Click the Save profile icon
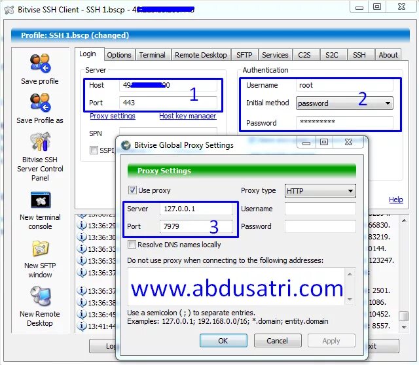This screenshot has height=365, width=419. coord(40,63)
